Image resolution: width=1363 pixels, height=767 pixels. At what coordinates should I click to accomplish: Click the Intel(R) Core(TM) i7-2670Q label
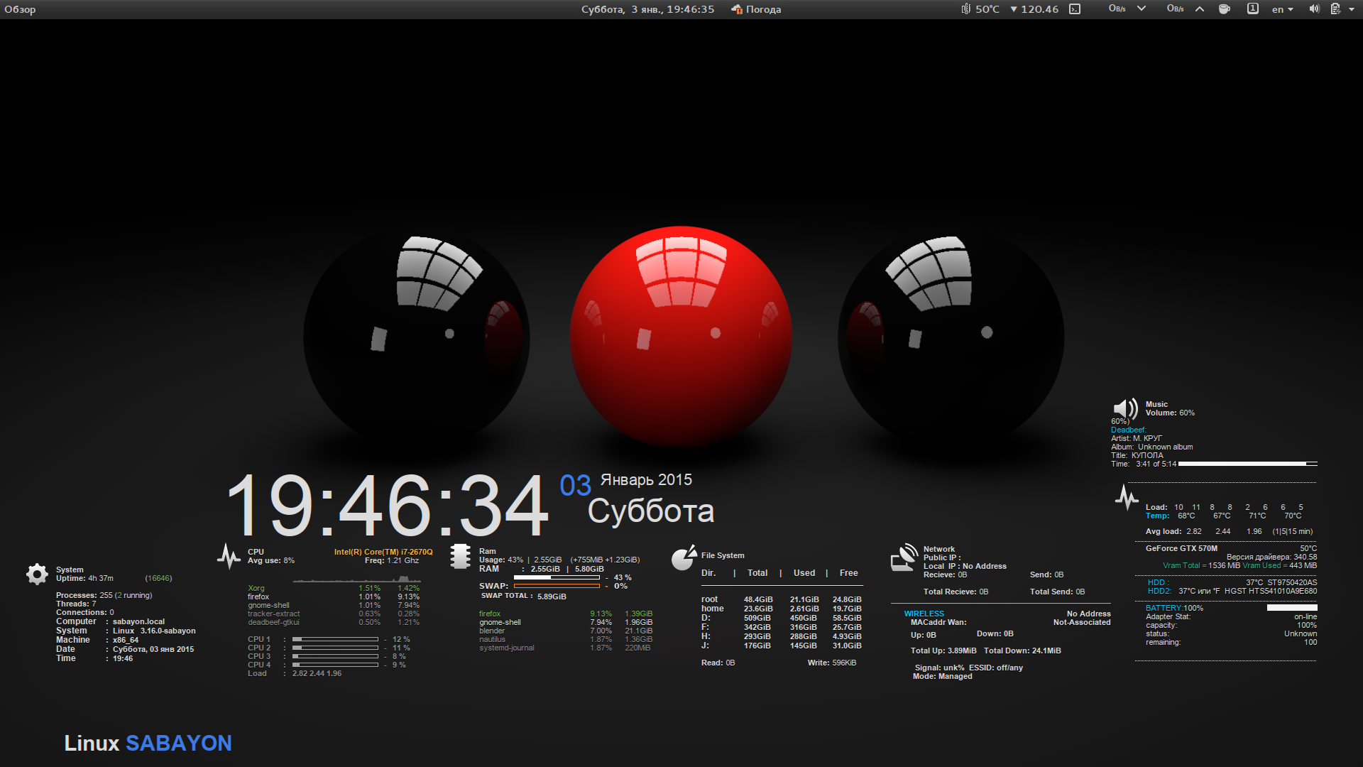tap(383, 552)
